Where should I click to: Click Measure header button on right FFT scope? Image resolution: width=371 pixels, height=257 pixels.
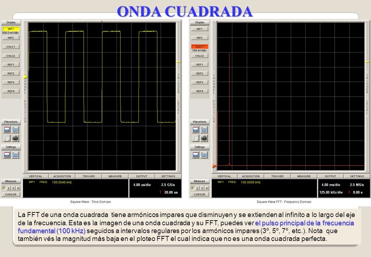(199, 181)
